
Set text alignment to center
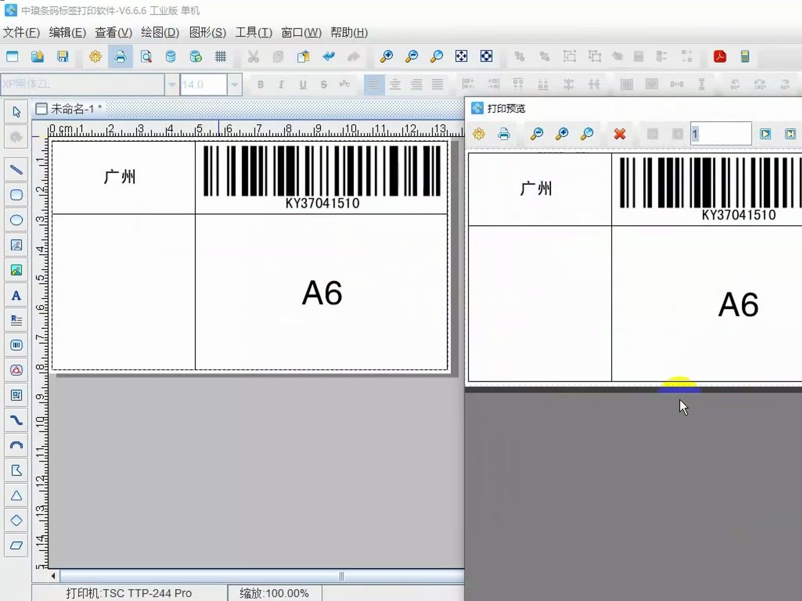[395, 85]
